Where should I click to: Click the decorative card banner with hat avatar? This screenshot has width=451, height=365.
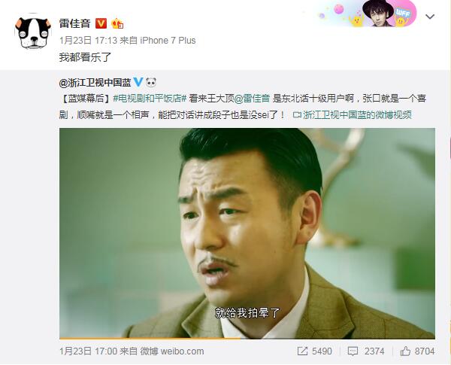point(368,14)
